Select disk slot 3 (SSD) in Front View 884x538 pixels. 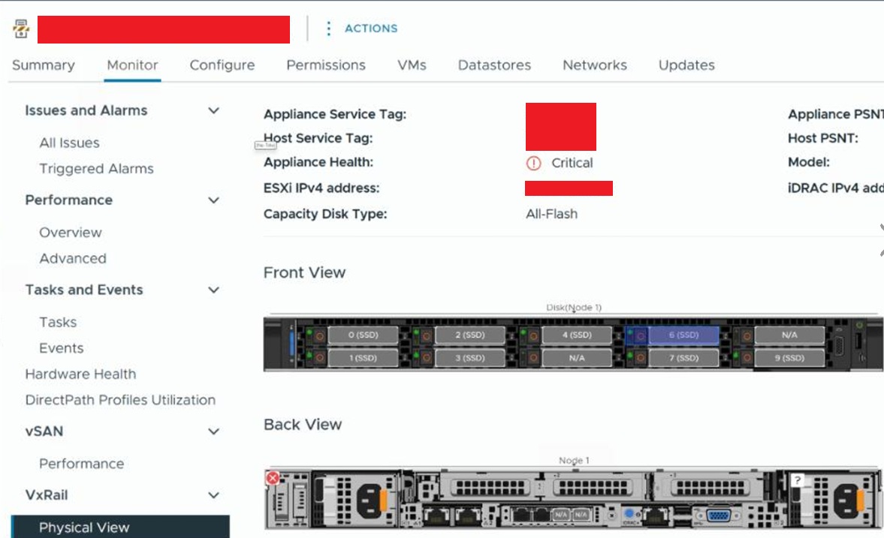coord(470,358)
